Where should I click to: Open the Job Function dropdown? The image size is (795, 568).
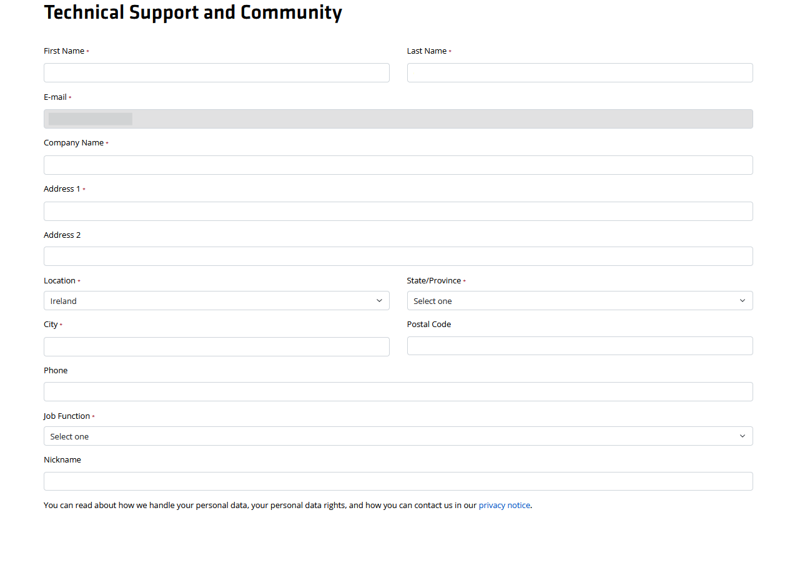click(398, 436)
